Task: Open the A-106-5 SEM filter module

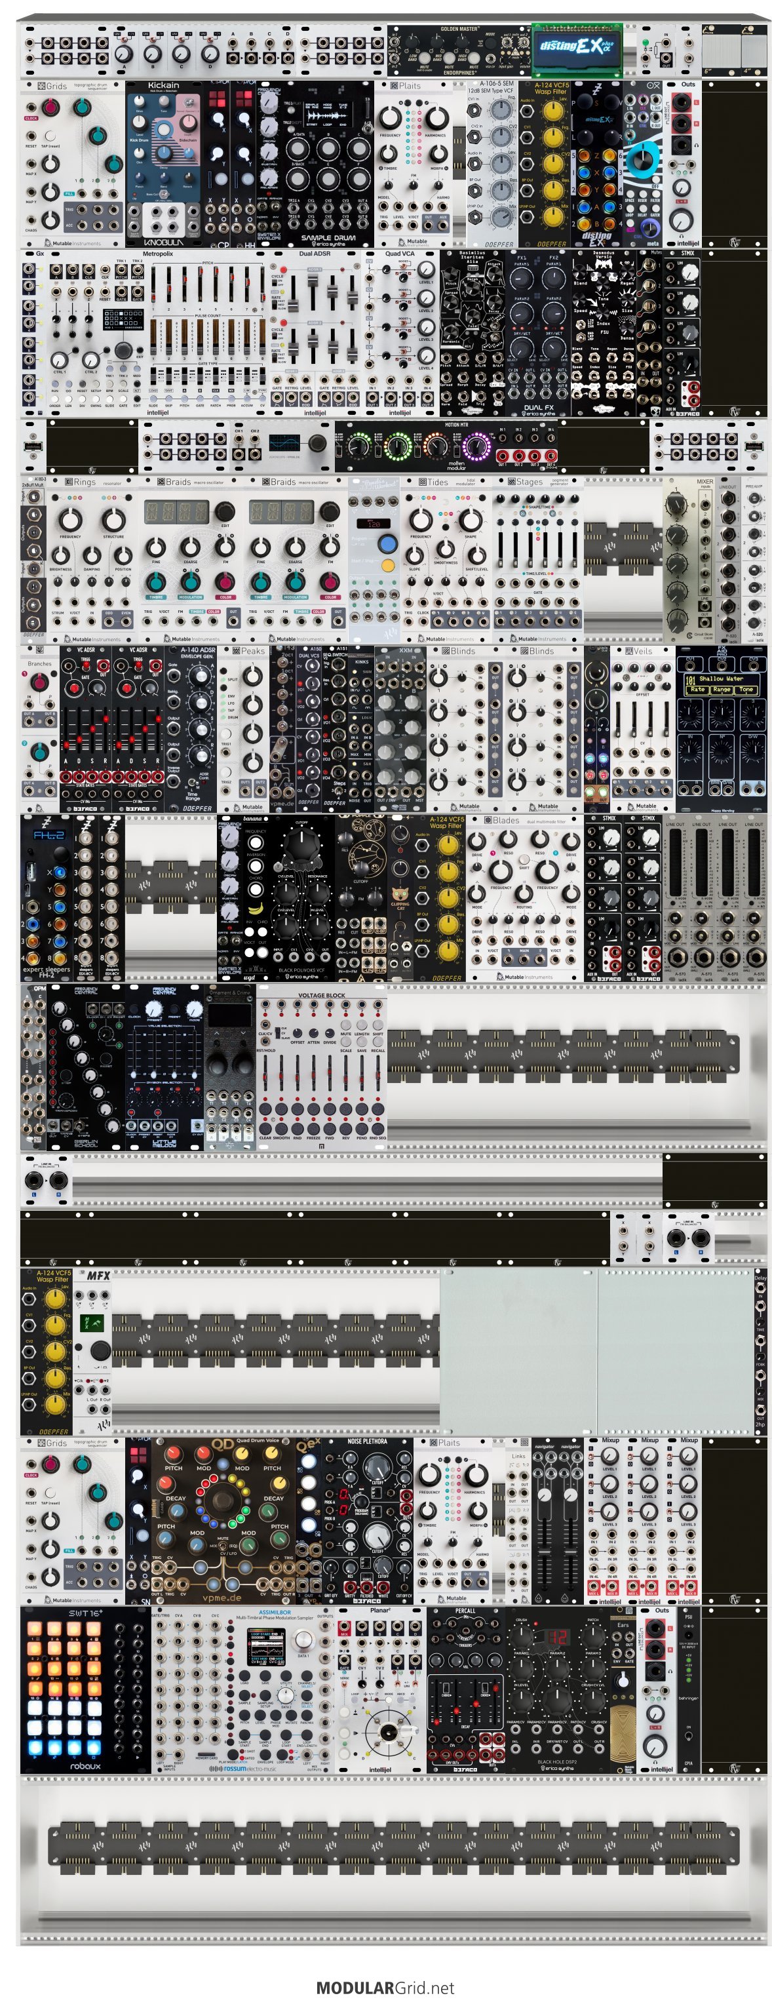Action: click(491, 163)
